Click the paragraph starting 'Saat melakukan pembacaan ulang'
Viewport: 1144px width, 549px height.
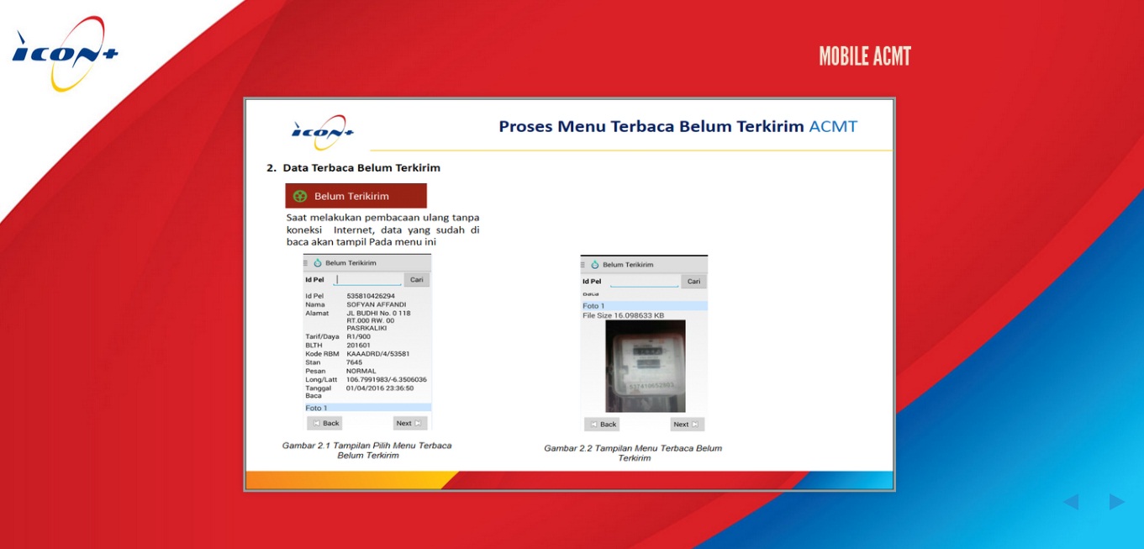[x=383, y=230]
